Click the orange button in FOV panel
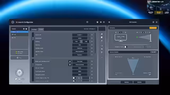 (153, 28)
